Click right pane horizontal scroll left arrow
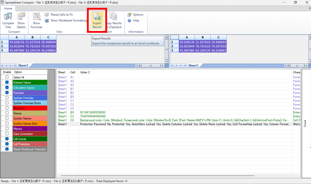The width and height of the screenshot is (311, 184). point(288,66)
